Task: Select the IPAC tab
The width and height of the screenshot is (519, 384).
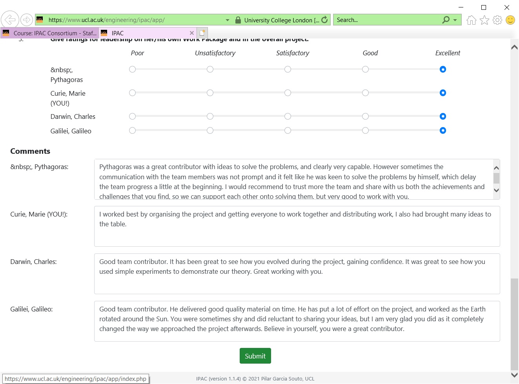Action: pos(147,33)
